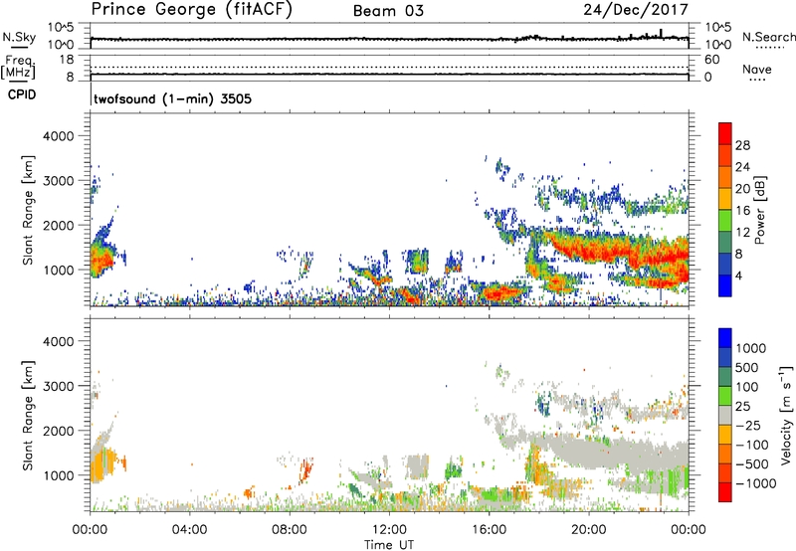Click the 'Time UT' axis title

389,545
